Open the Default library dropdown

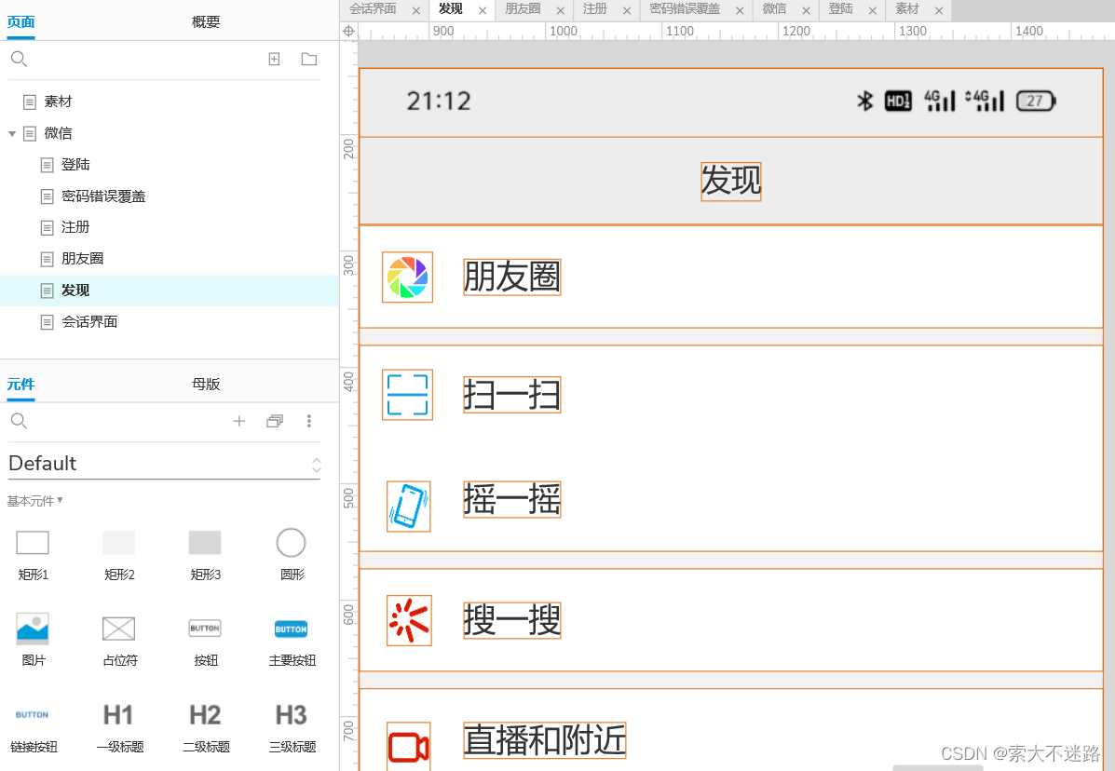(164, 464)
